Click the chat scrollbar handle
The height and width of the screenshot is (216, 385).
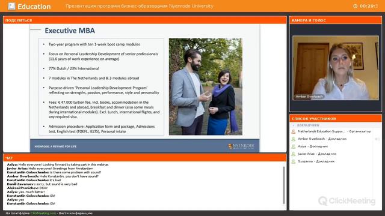pos(284,185)
